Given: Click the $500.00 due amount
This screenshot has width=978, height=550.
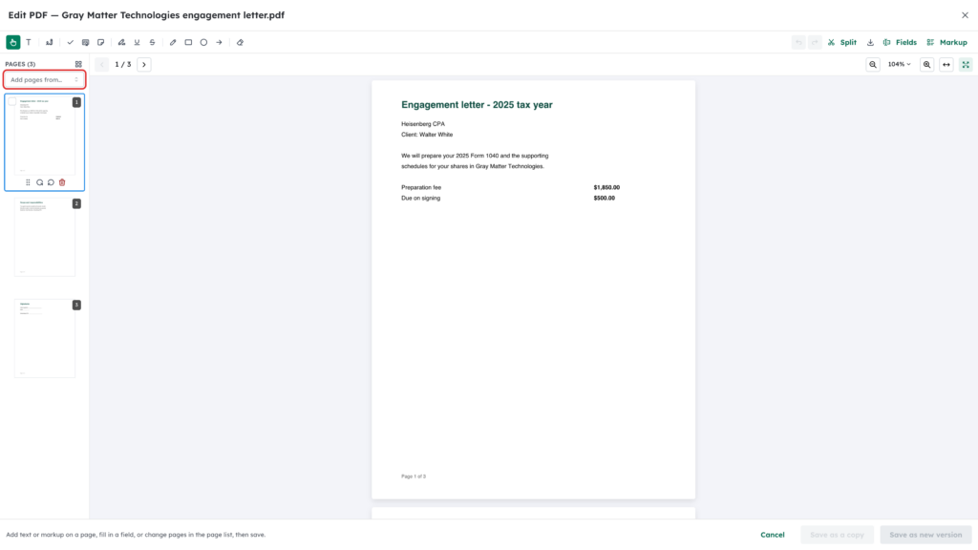Looking at the screenshot, I should pos(604,199).
